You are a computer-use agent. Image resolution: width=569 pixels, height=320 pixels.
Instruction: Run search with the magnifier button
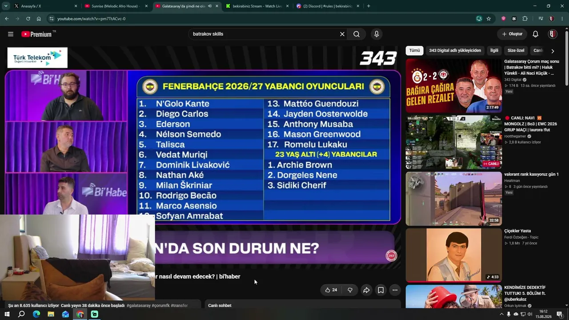357,34
